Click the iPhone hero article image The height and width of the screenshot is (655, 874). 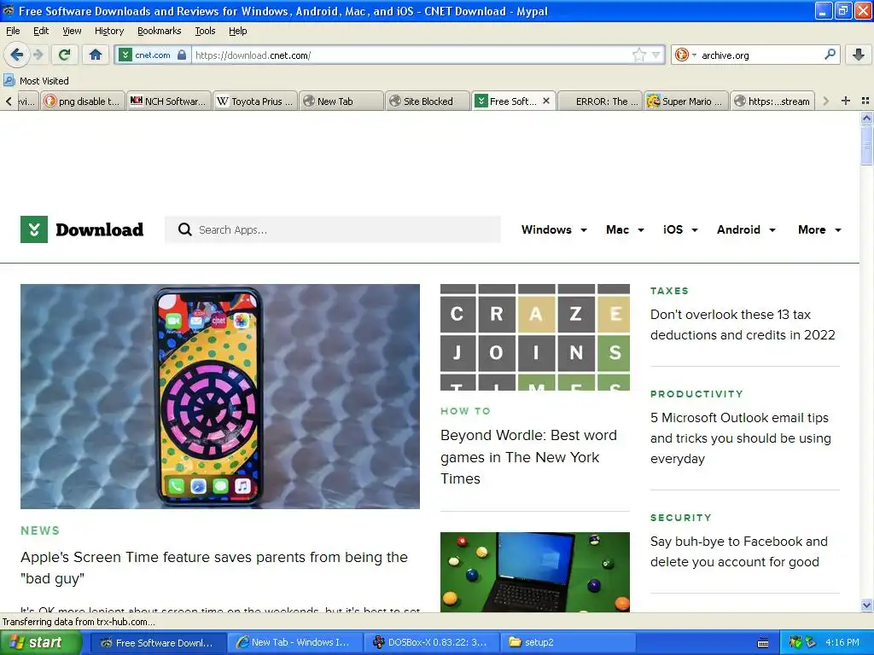tap(220, 397)
